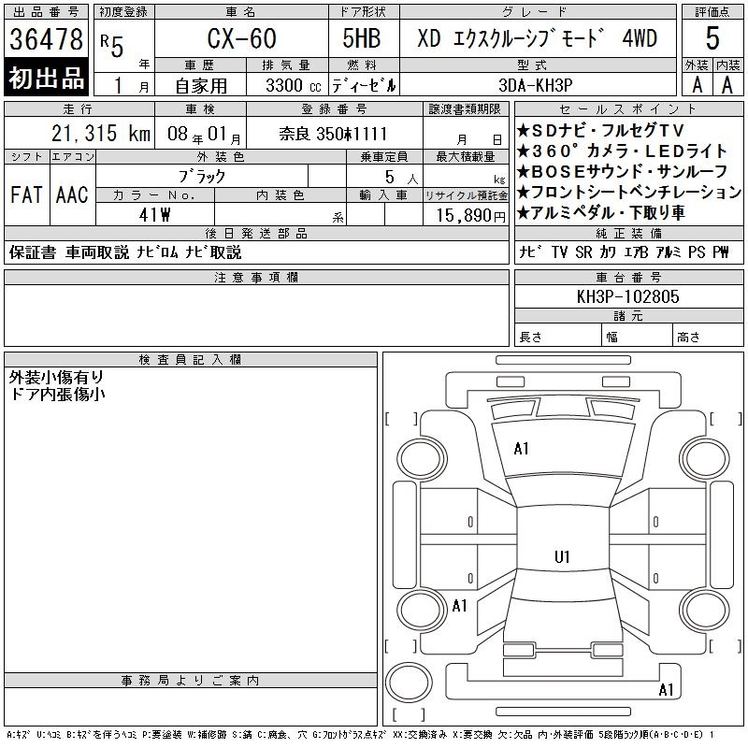Screen dimensions: 748x748
Task: Click sales point 360°カメラ・LEDライト
Action: pos(622,151)
